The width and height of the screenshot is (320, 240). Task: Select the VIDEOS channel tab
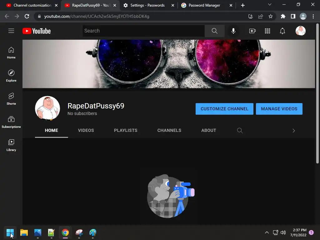coord(86,130)
